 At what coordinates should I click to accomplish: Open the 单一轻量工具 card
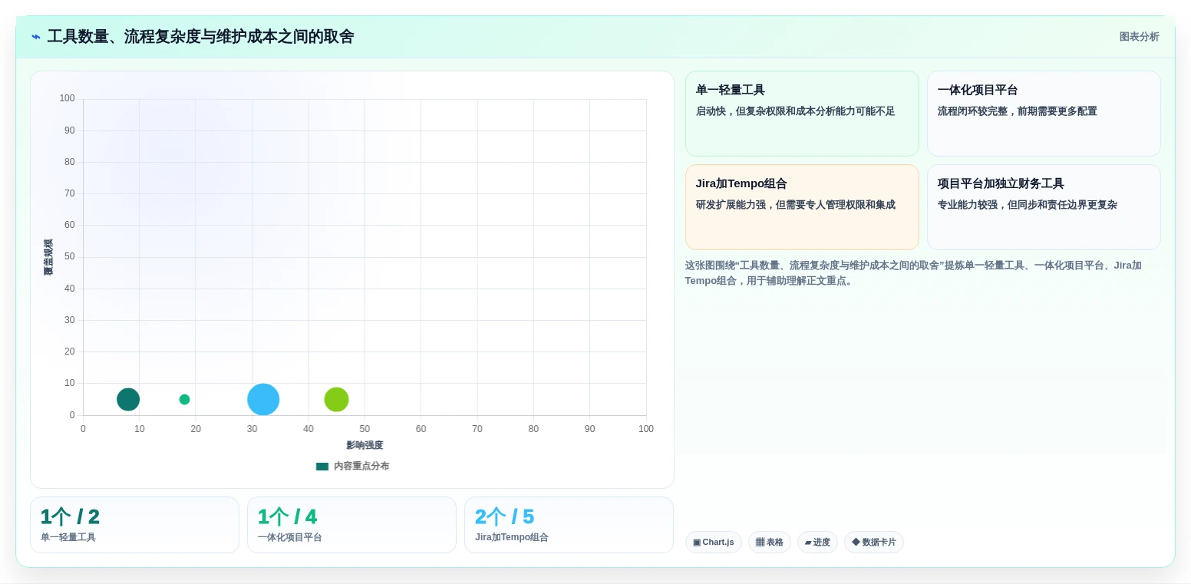802,114
